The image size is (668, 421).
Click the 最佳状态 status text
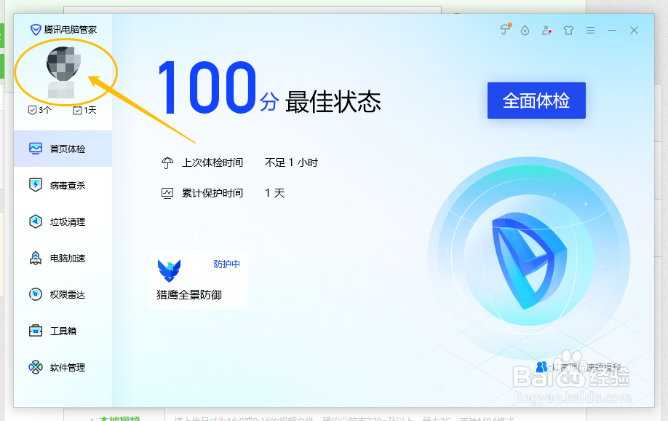(333, 101)
